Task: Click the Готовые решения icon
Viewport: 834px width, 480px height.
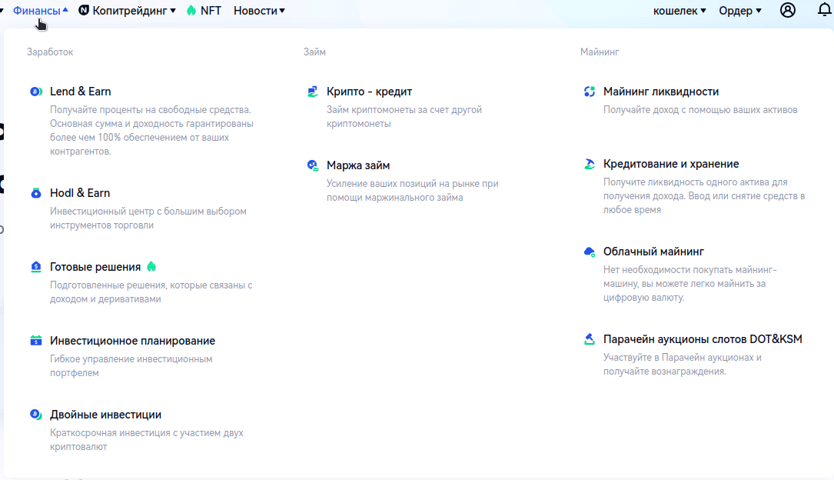Action: [35, 267]
